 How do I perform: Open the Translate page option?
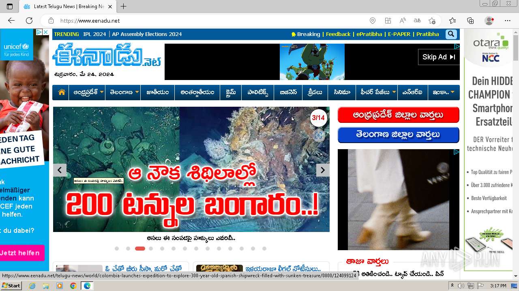click(x=417, y=21)
